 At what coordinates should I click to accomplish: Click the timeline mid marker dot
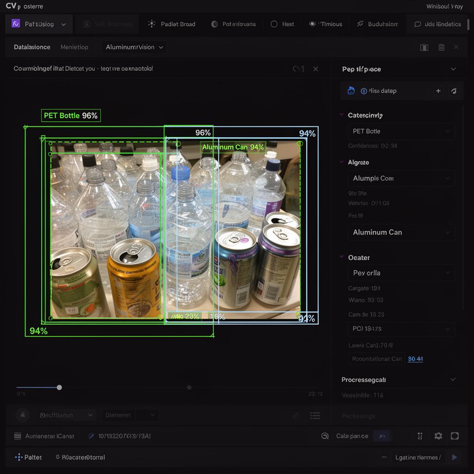coord(189,387)
